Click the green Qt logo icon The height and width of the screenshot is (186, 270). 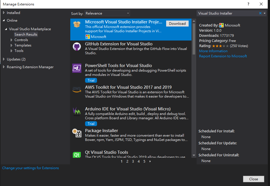click(x=77, y=155)
